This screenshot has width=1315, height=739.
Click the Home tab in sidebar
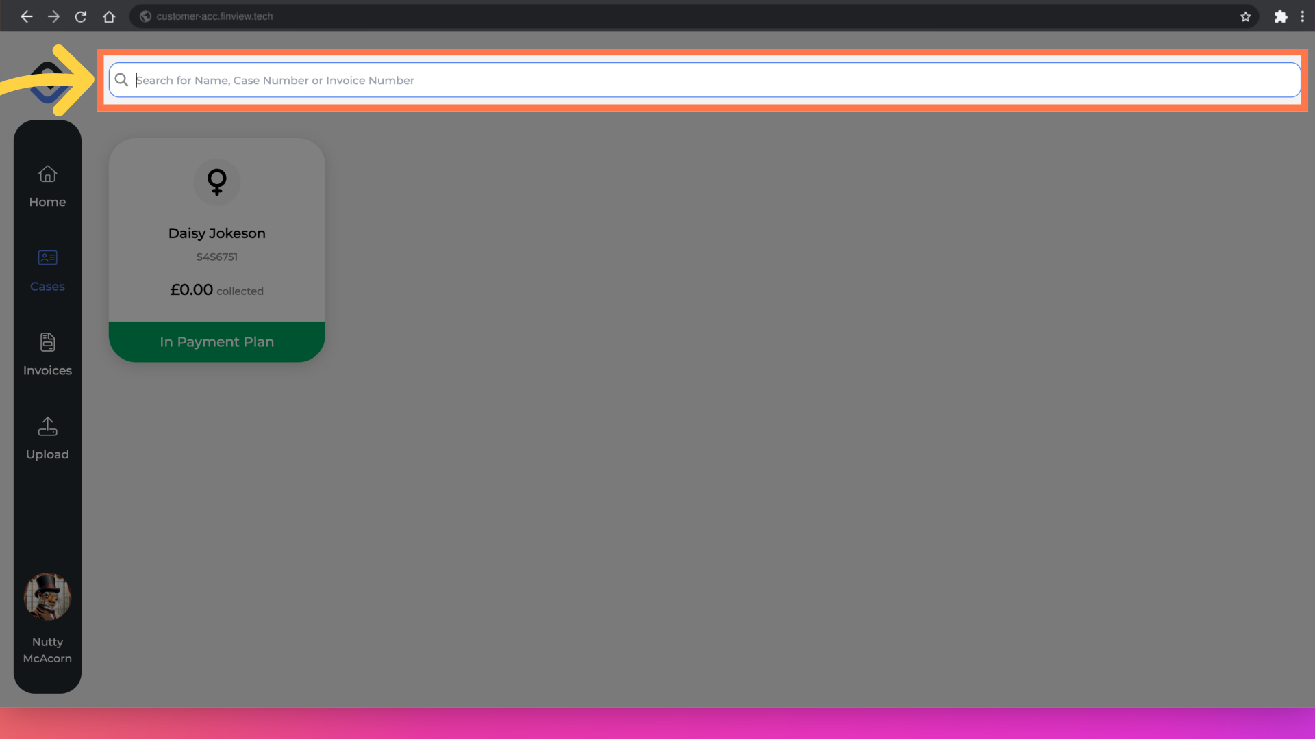click(47, 186)
